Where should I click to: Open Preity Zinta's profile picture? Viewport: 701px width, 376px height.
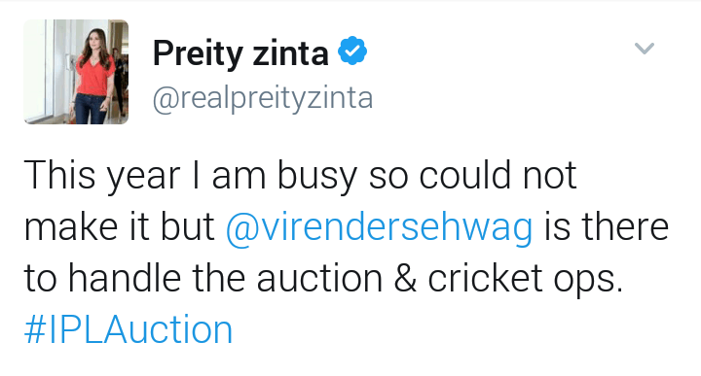point(76,72)
